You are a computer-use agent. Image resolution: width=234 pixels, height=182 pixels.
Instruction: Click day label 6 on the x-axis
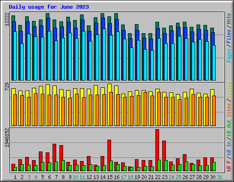click(49, 177)
